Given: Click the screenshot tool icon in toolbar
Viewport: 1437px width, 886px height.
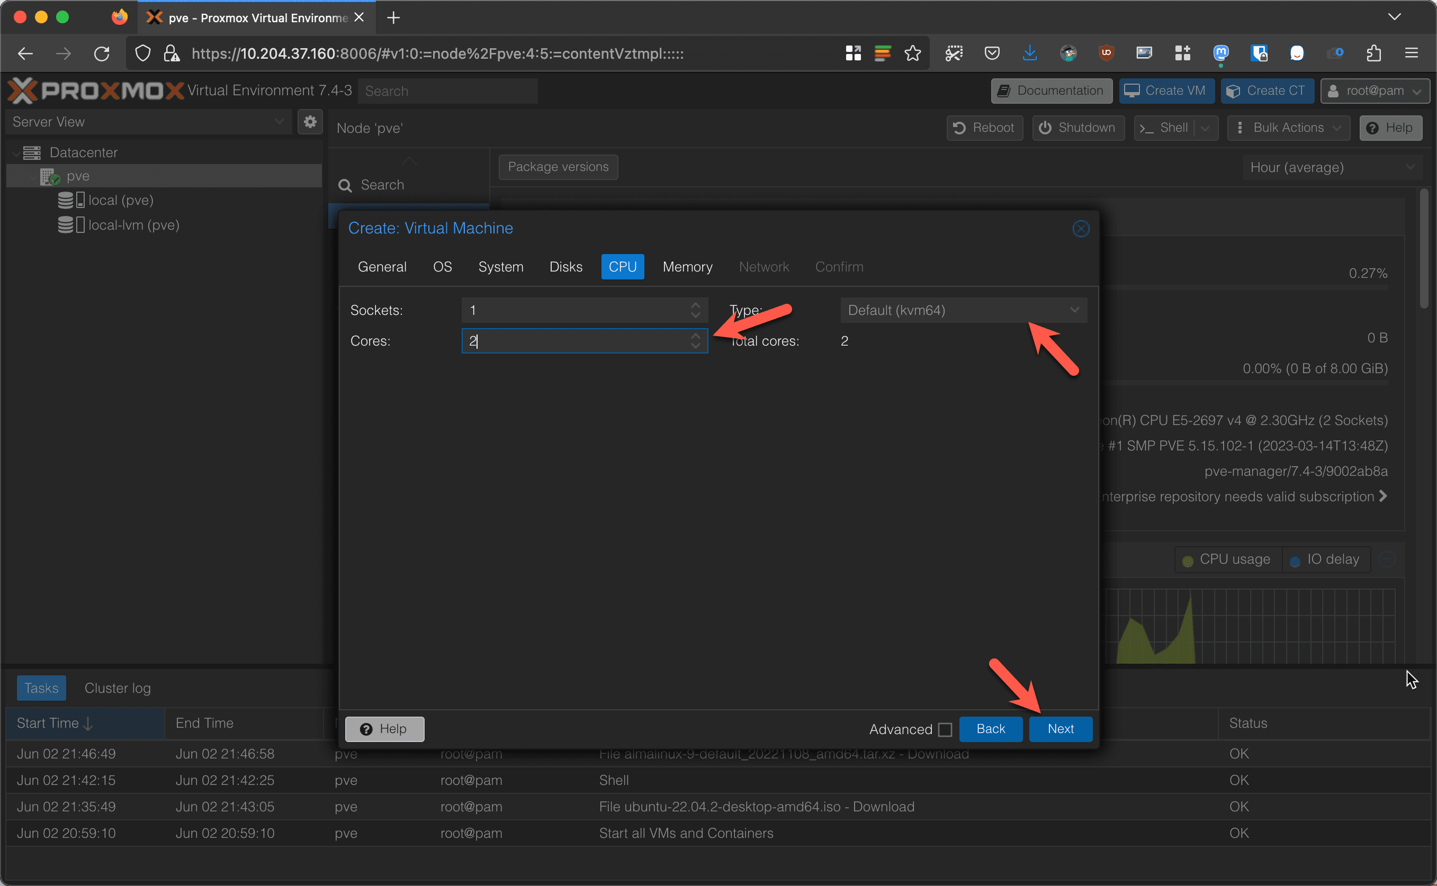Looking at the screenshot, I should click(x=954, y=53).
